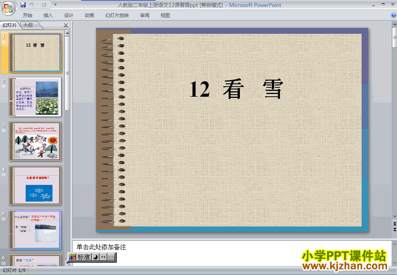Open the 审阅 ribbon tab
The width and height of the screenshot is (397, 275).
click(145, 16)
